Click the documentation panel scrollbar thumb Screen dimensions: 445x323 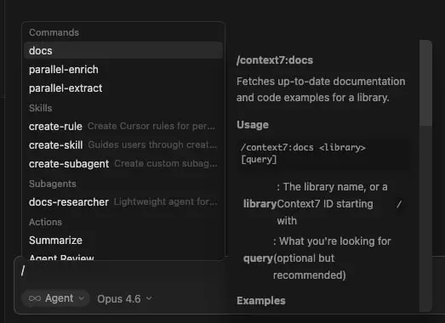pos(426,83)
